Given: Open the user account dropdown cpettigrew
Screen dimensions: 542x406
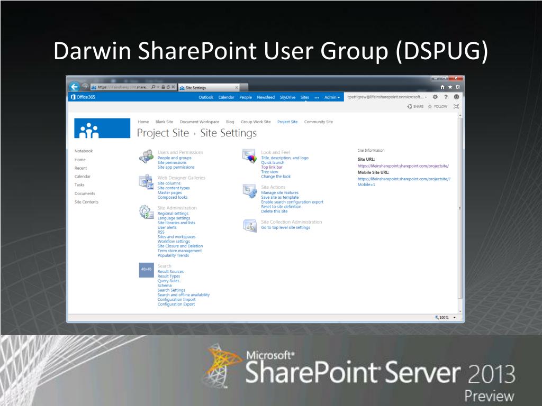Looking at the screenshot, I should pos(387,97).
